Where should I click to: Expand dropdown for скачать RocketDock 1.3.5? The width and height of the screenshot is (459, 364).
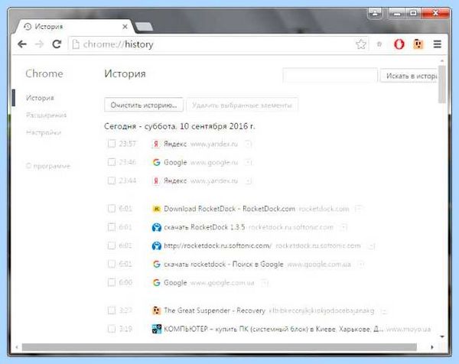(343, 227)
